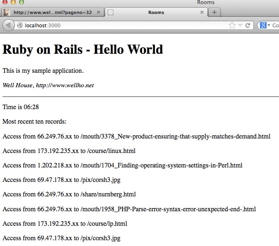Close the Rooms tab
279x246 pixels.
pyautogui.click(x=202, y=12)
